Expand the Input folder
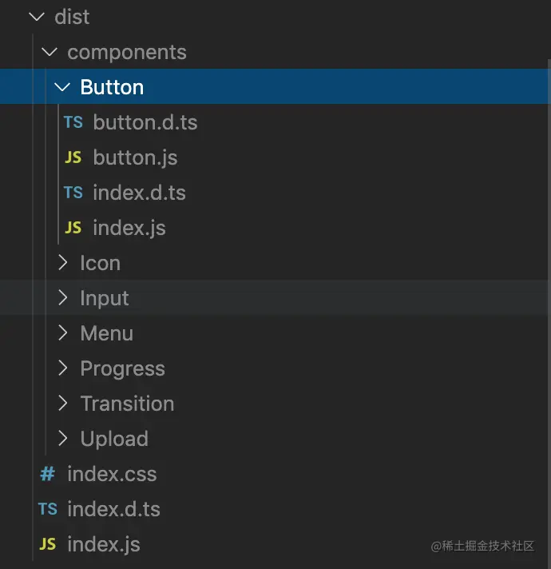The height and width of the screenshot is (569, 551). pyautogui.click(x=63, y=298)
